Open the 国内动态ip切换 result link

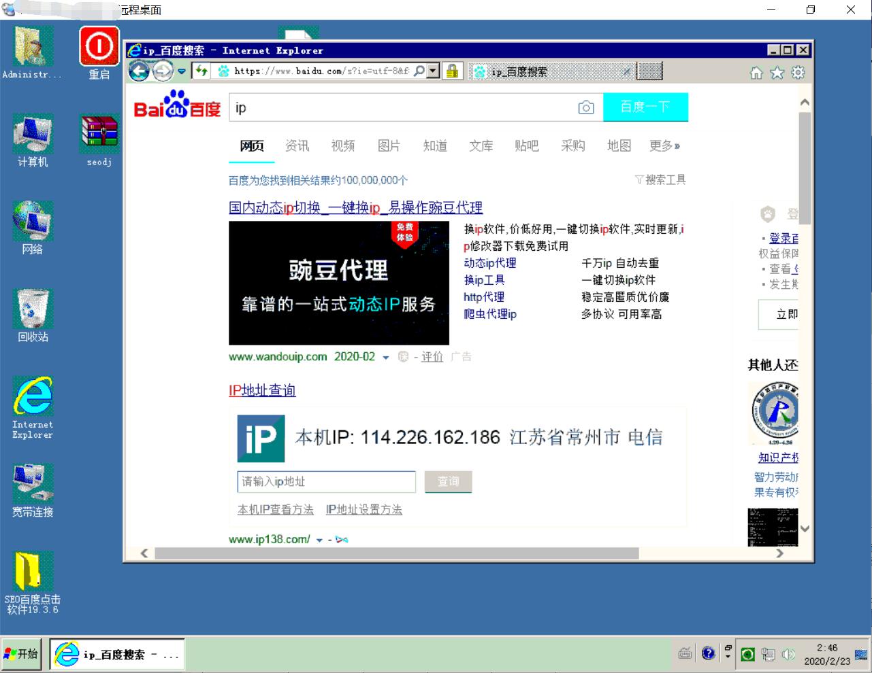coord(356,207)
